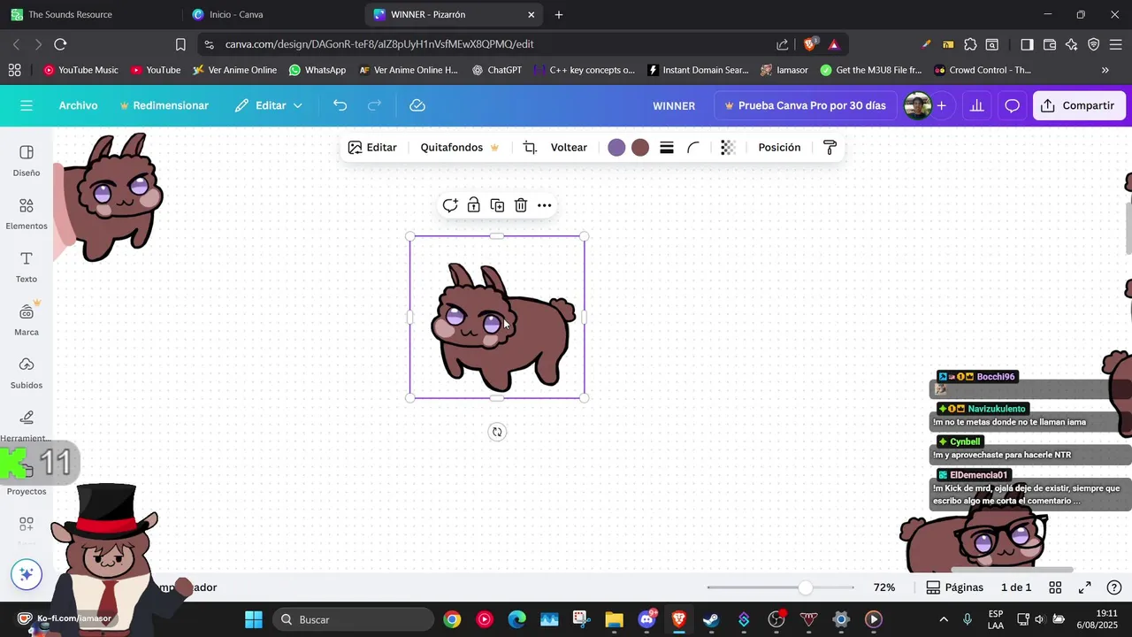Screen dimensions: 1132x637
Task: Show hidden system tray icons chevron
Action: pyautogui.click(x=944, y=619)
